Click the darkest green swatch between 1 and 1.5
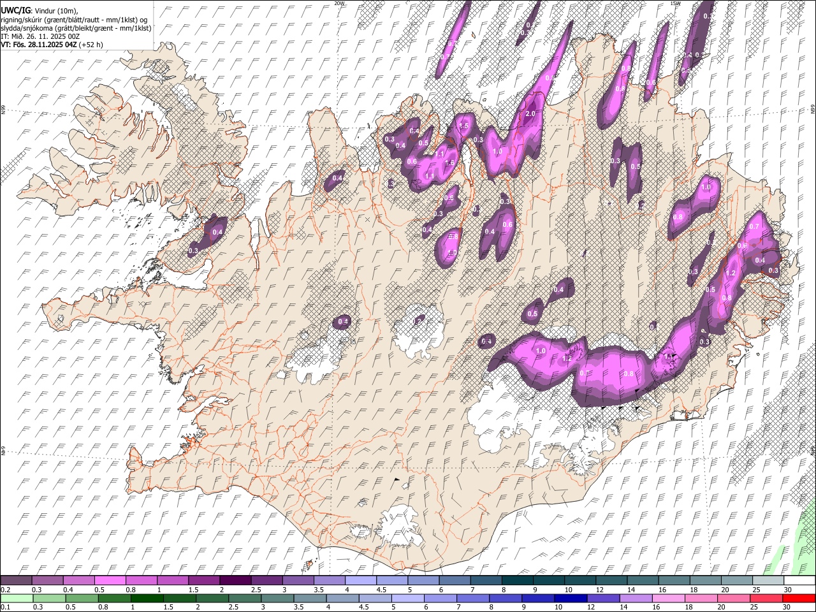 tap(147, 598)
